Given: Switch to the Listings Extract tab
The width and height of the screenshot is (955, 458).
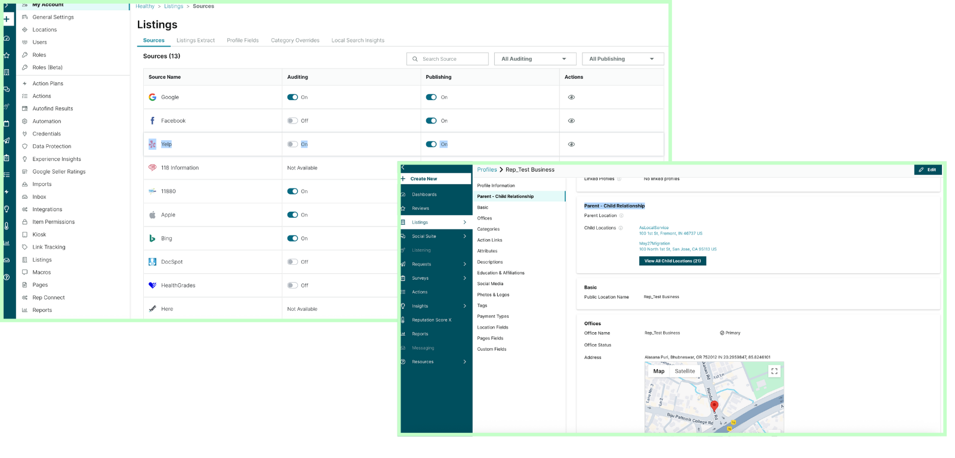Looking at the screenshot, I should (x=195, y=41).
